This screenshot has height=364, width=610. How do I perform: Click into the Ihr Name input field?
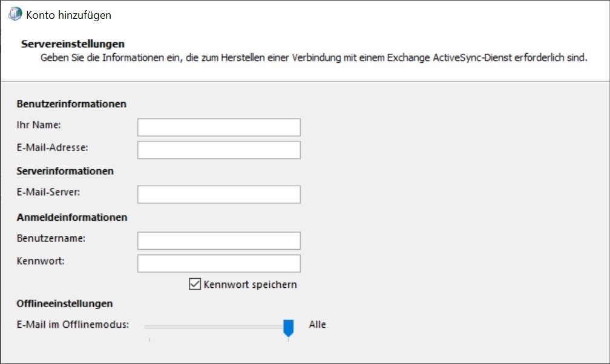(218, 127)
